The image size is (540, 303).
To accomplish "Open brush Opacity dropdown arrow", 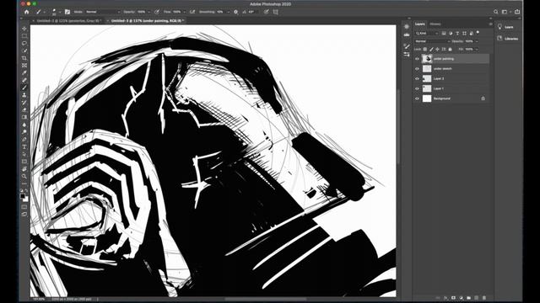I will (x=149, y=12).
